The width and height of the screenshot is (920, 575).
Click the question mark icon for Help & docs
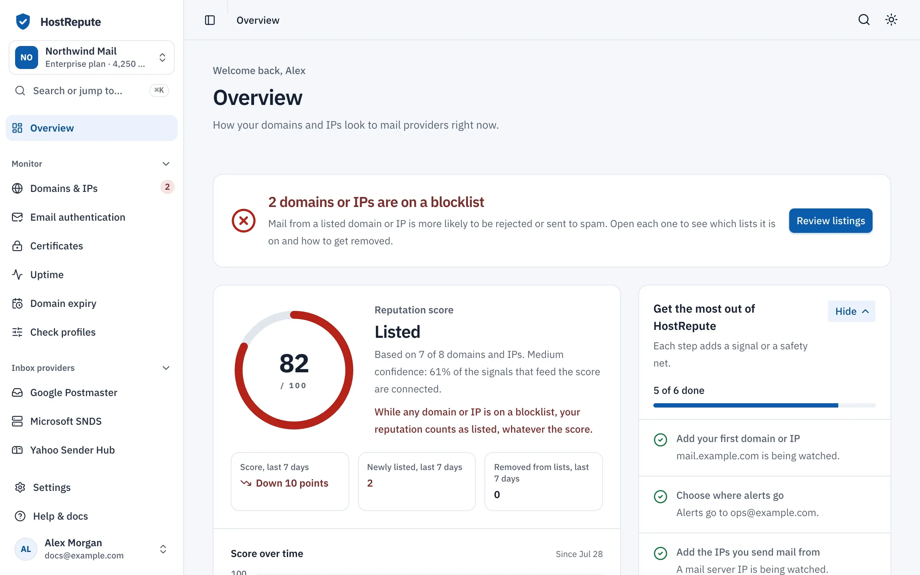coord(20,516)
